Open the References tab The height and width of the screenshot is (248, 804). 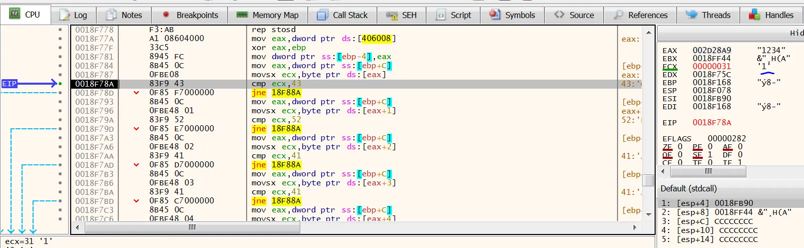641,15
